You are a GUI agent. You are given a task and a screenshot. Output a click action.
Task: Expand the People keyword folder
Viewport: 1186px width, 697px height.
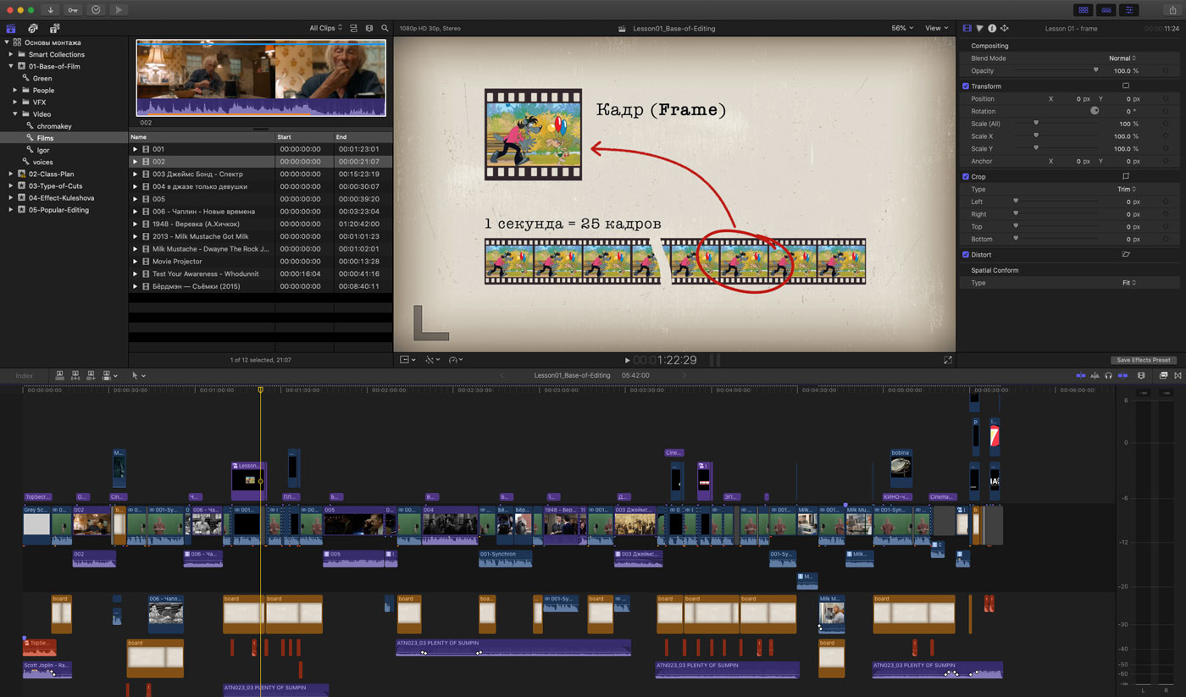tap(14, 90)
